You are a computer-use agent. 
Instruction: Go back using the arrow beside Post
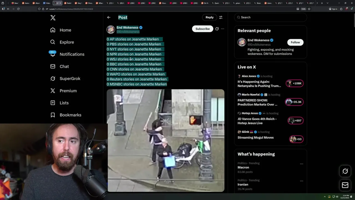(109, 17)
